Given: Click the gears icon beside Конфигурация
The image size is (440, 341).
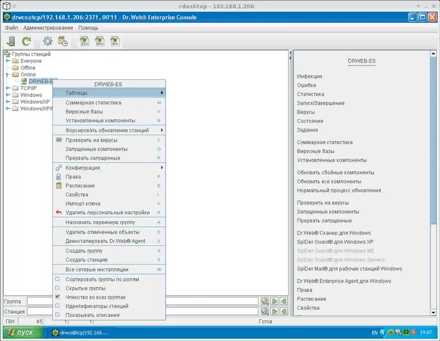Looking at the screenshot, I should click(59, 168).
